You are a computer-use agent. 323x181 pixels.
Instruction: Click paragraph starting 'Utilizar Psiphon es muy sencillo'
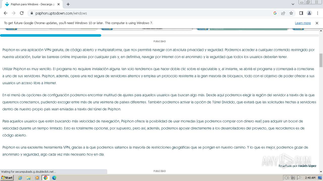[x=159, y=76]
